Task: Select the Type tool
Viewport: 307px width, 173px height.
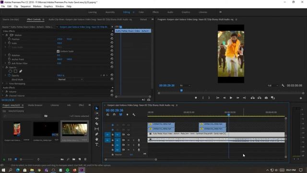Action: [97, 145]
